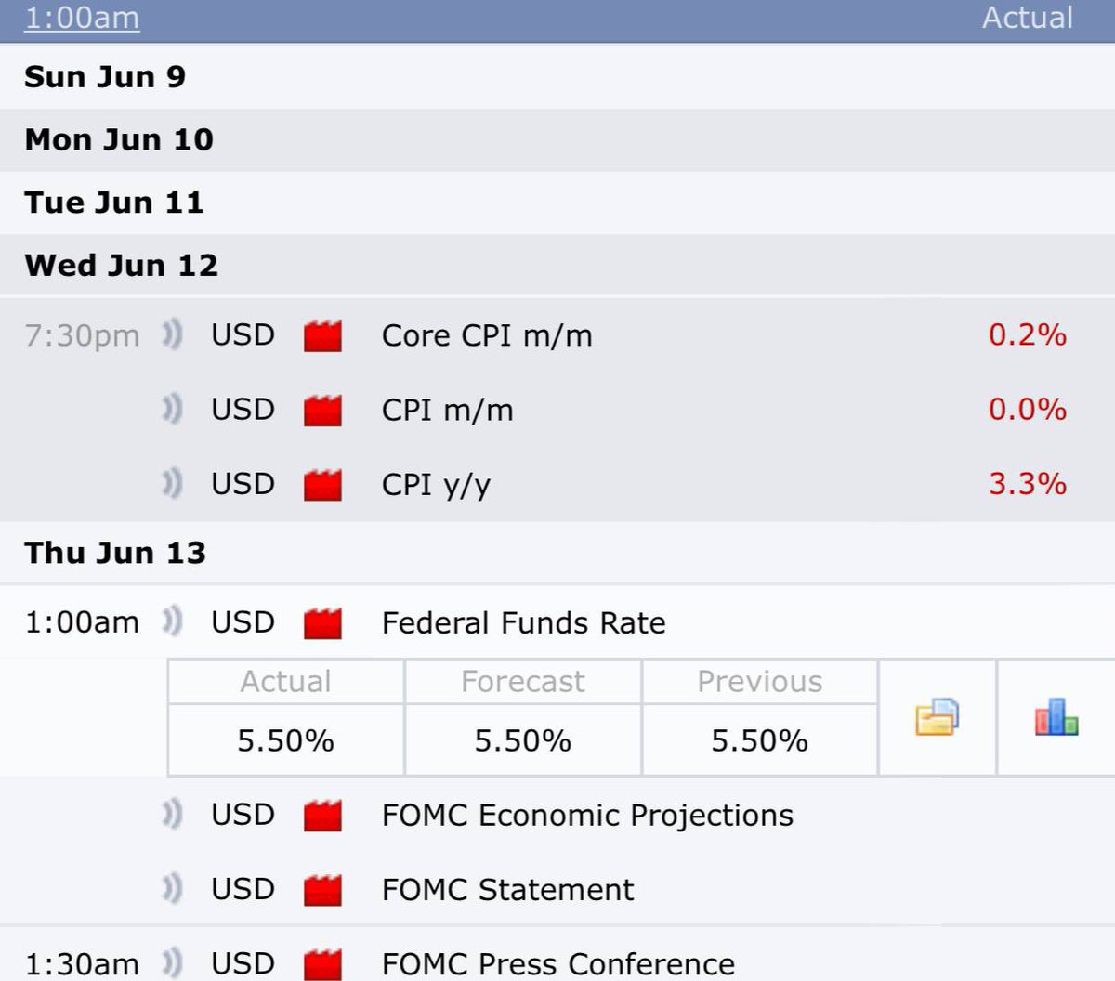Toggle the sound alert icon for Core CPI m/m

pos(172,334)
